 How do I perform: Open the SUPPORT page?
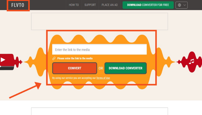90,5
